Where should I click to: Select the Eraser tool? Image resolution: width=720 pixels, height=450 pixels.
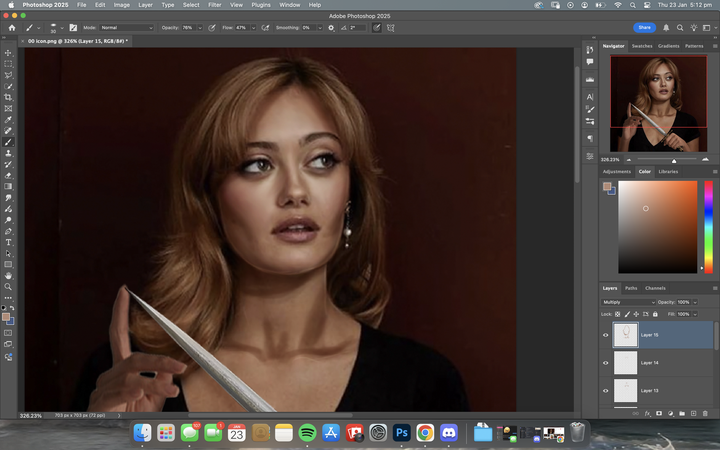(x=8, y=175)
